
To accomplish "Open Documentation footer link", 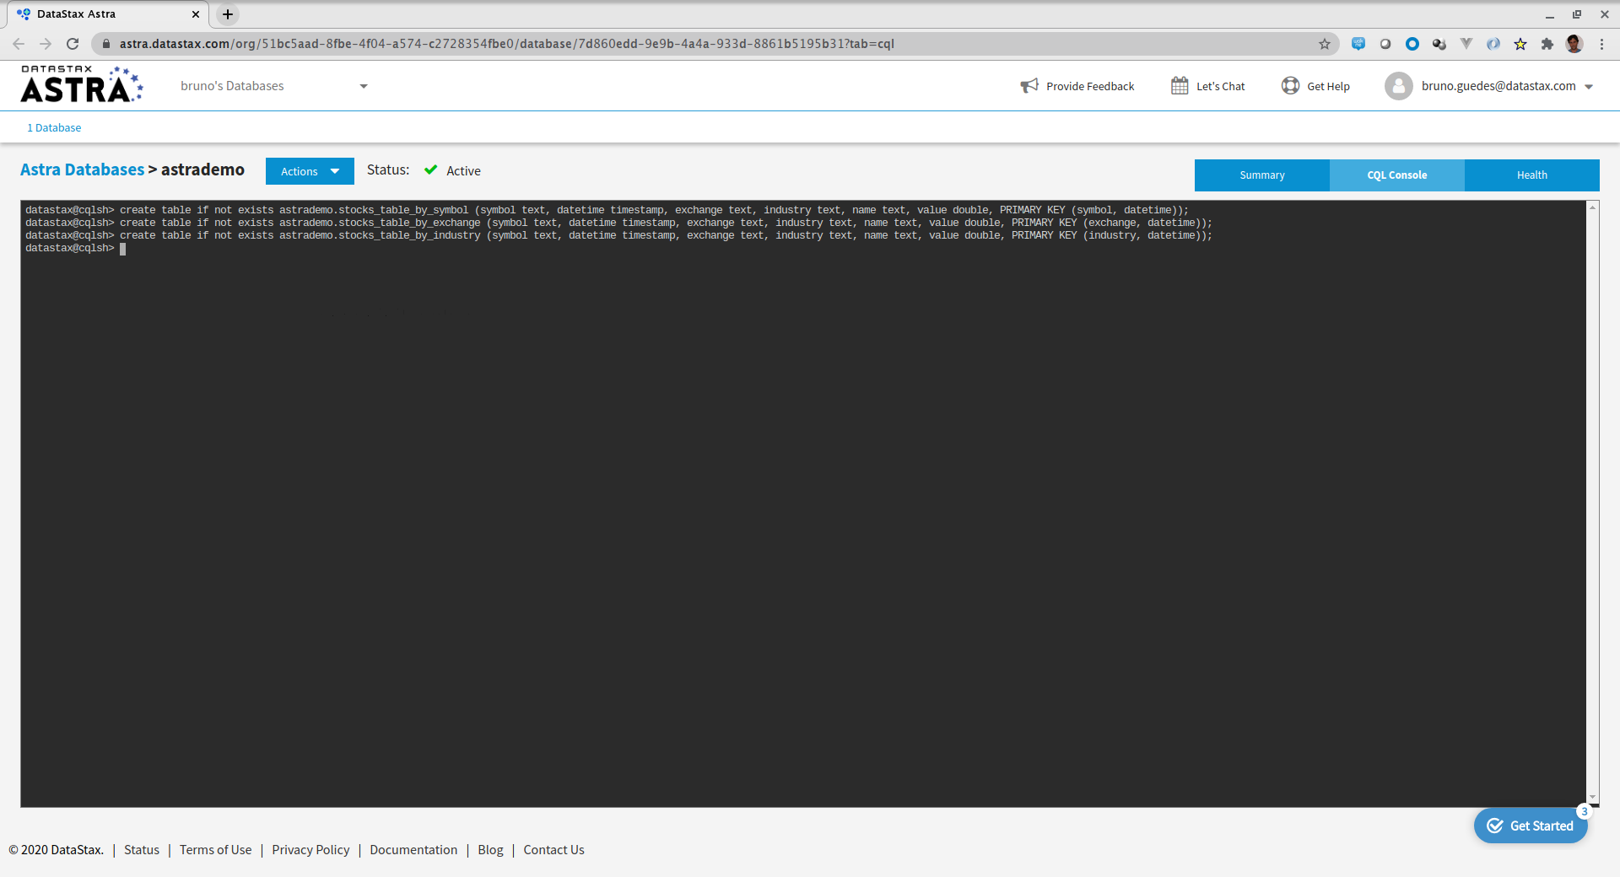I will pyautogui.click(x=413, y=850).
